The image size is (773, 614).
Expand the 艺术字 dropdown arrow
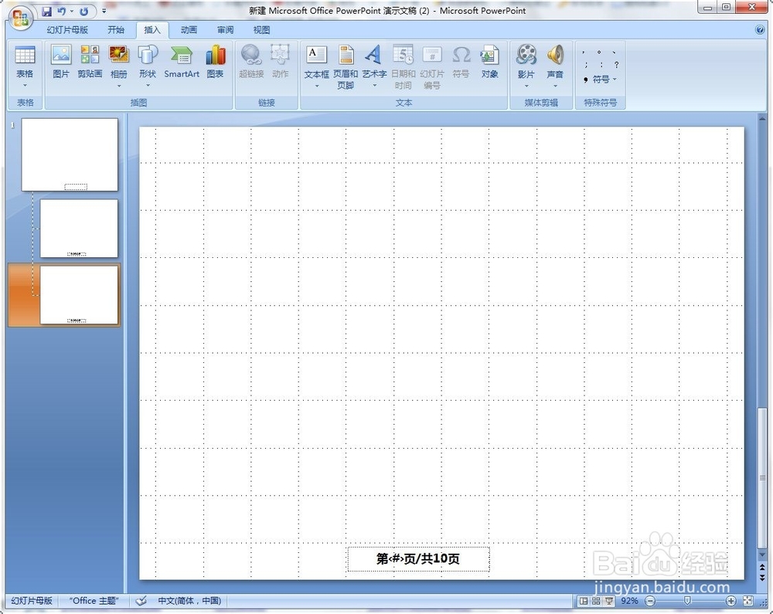point(374,86)
